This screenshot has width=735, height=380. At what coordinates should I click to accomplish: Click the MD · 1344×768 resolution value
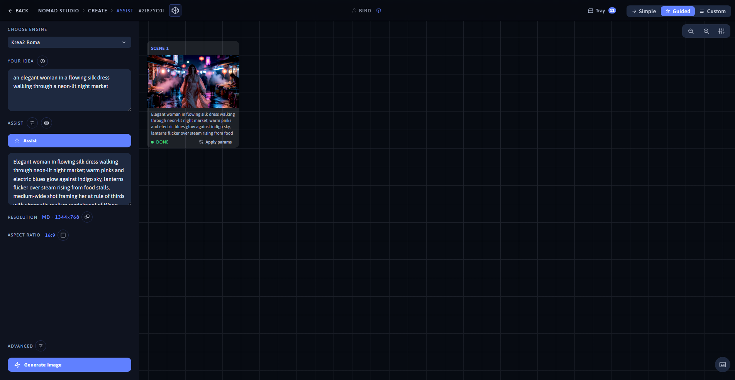pyautogui.click(x=61, y=217)
